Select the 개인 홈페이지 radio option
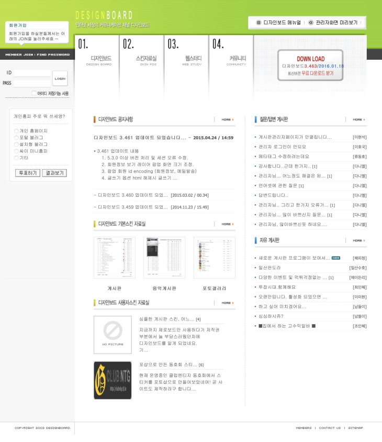 tap(16, 131)
